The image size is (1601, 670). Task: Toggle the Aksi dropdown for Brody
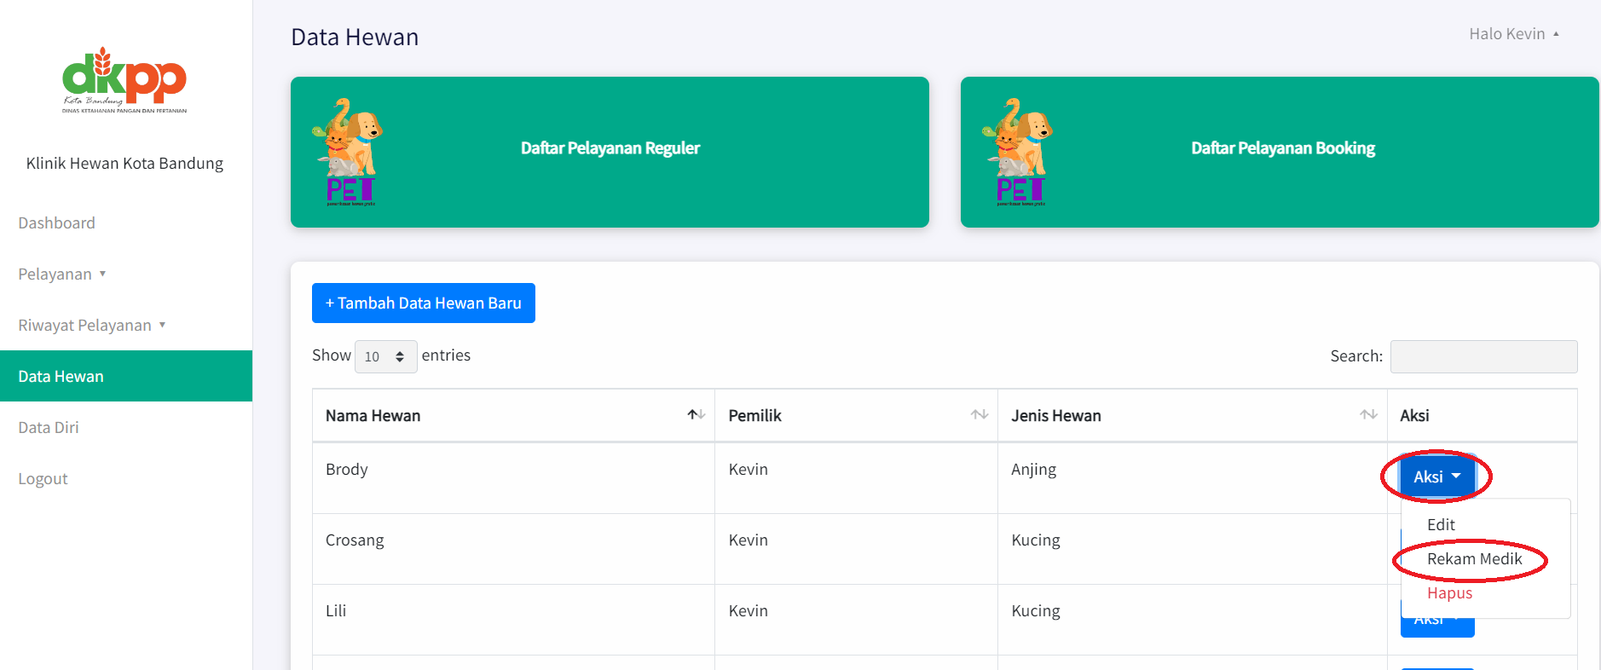(x=1436, y=477)
